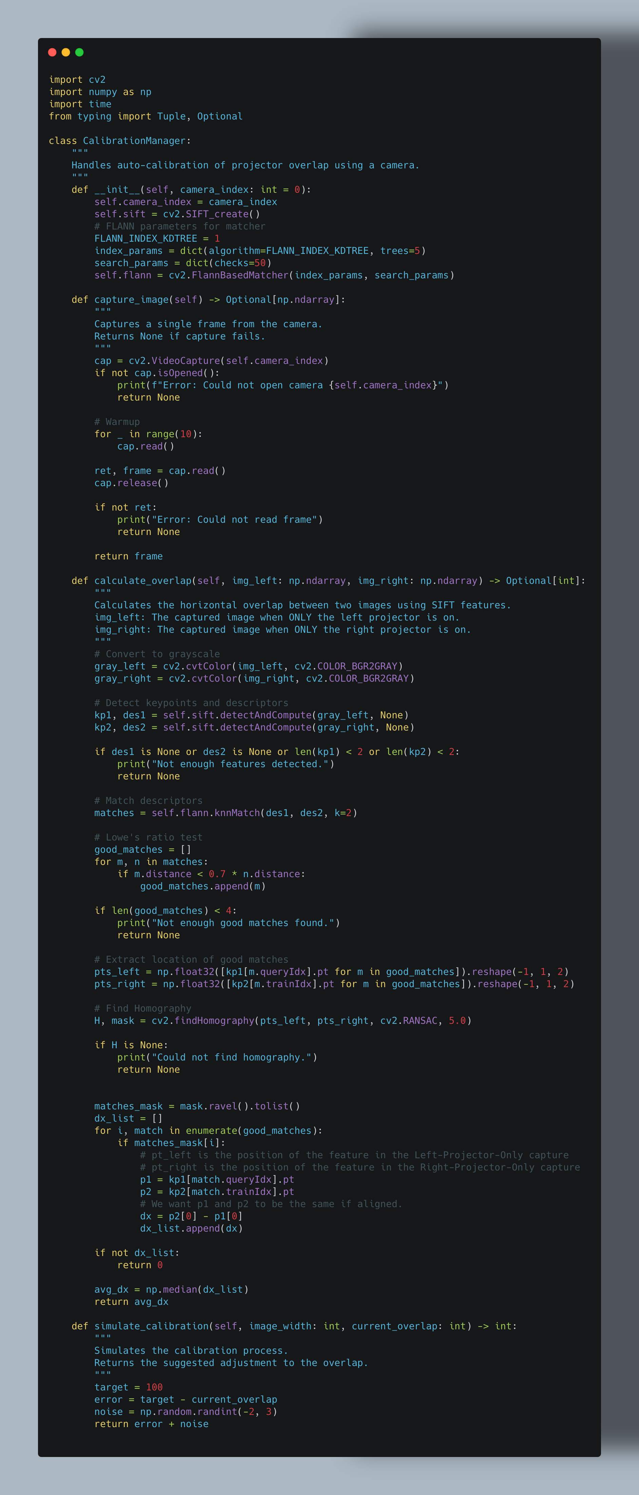Click the red close window dot

tap(52, 52)
